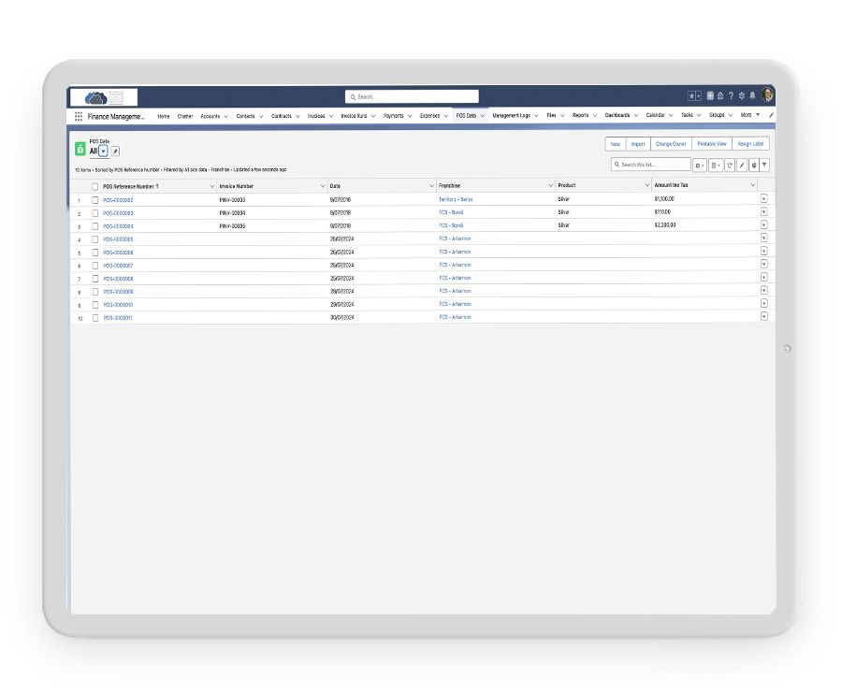The height and width of the screenshot is (693, 842).
Task: Click the Change Owner button
Action: click(671, 144)
